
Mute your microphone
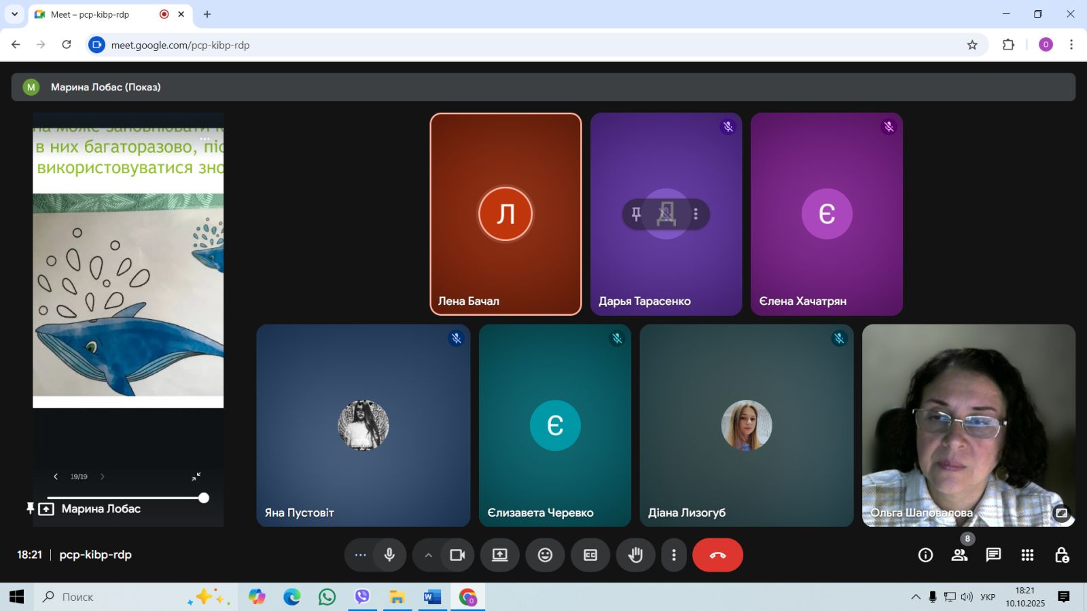point(389,555)
